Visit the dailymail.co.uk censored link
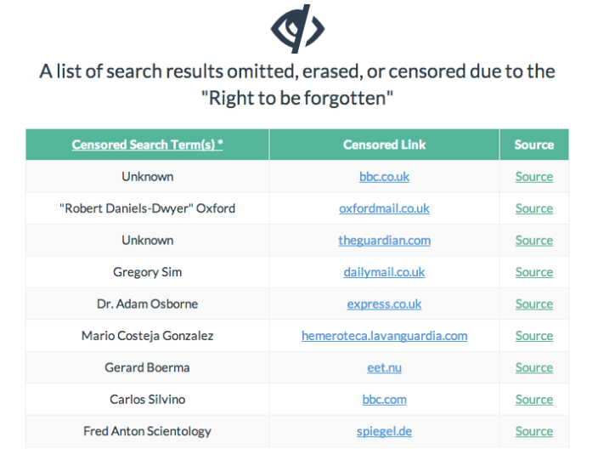 384,272
